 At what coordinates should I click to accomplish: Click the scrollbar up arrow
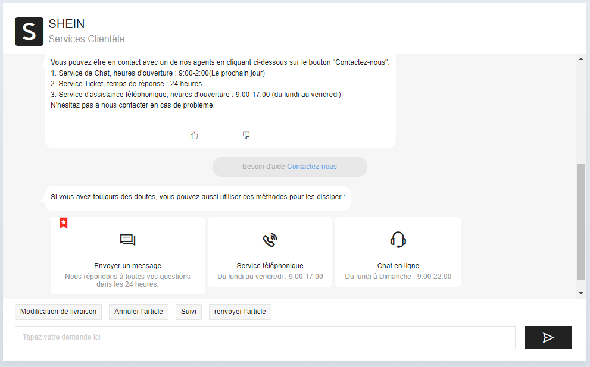coord(581,58)
